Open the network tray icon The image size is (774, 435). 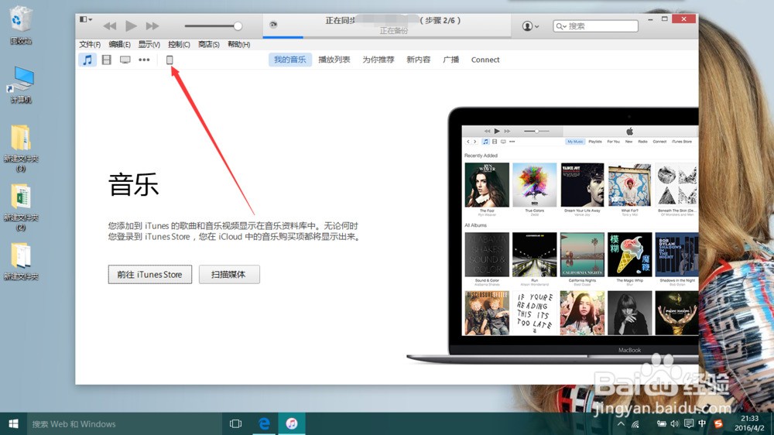(635, 423)
